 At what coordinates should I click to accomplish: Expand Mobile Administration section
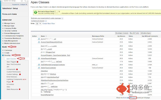3,43
